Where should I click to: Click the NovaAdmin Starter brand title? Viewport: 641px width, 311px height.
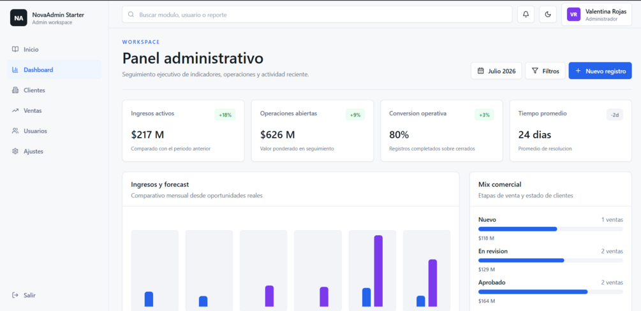pyautogui.click(x=58, y=15)
